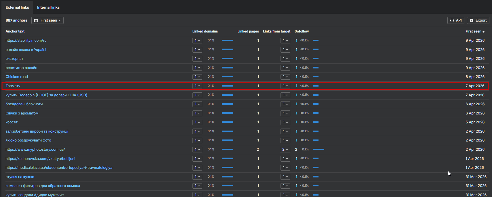Click the First seen sort arrow icon

click(x=484, y=32)
